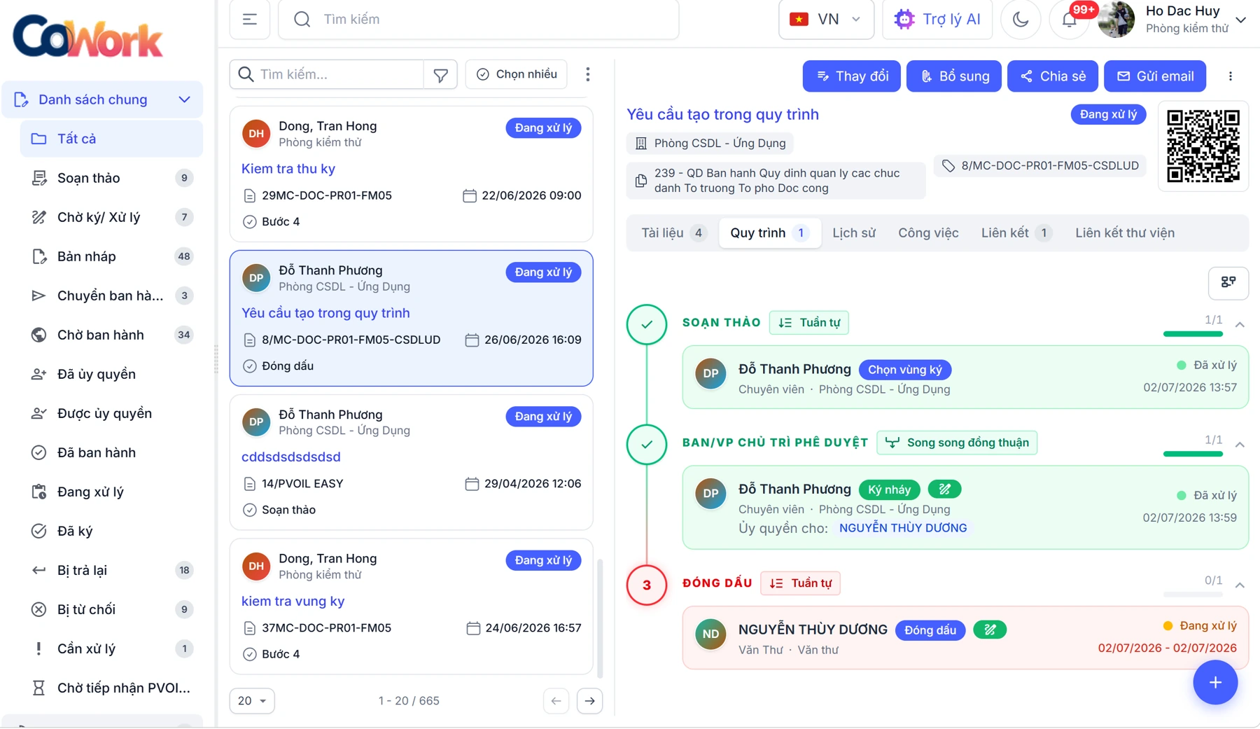Open document detail more options menu
The width and height of the screenshot is (1260, 729).
coord(1231,76)
